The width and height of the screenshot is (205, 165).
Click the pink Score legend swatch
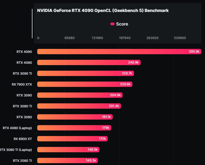coord(112,24)
